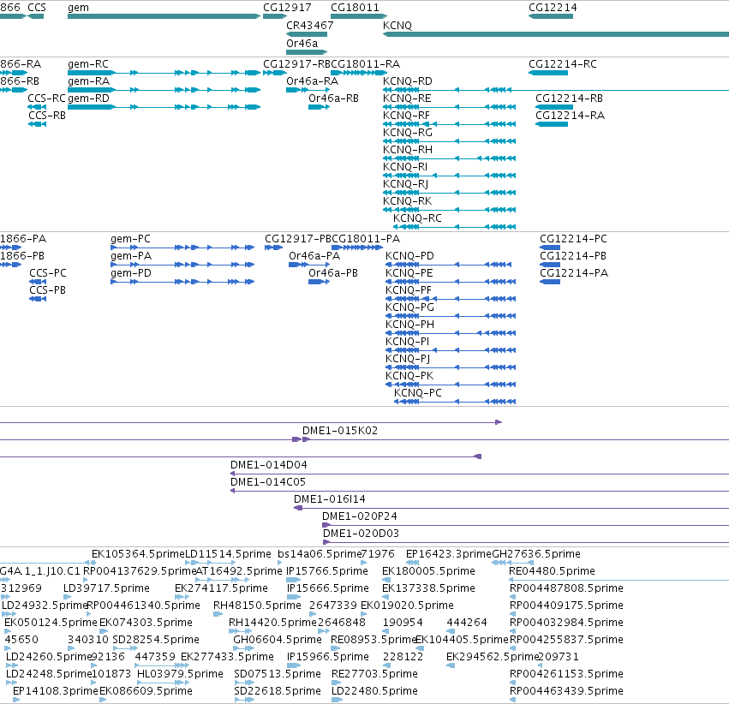Select transcript Or46a-RA
This screenshot has width=729, height=704.
tap(308, 90)
